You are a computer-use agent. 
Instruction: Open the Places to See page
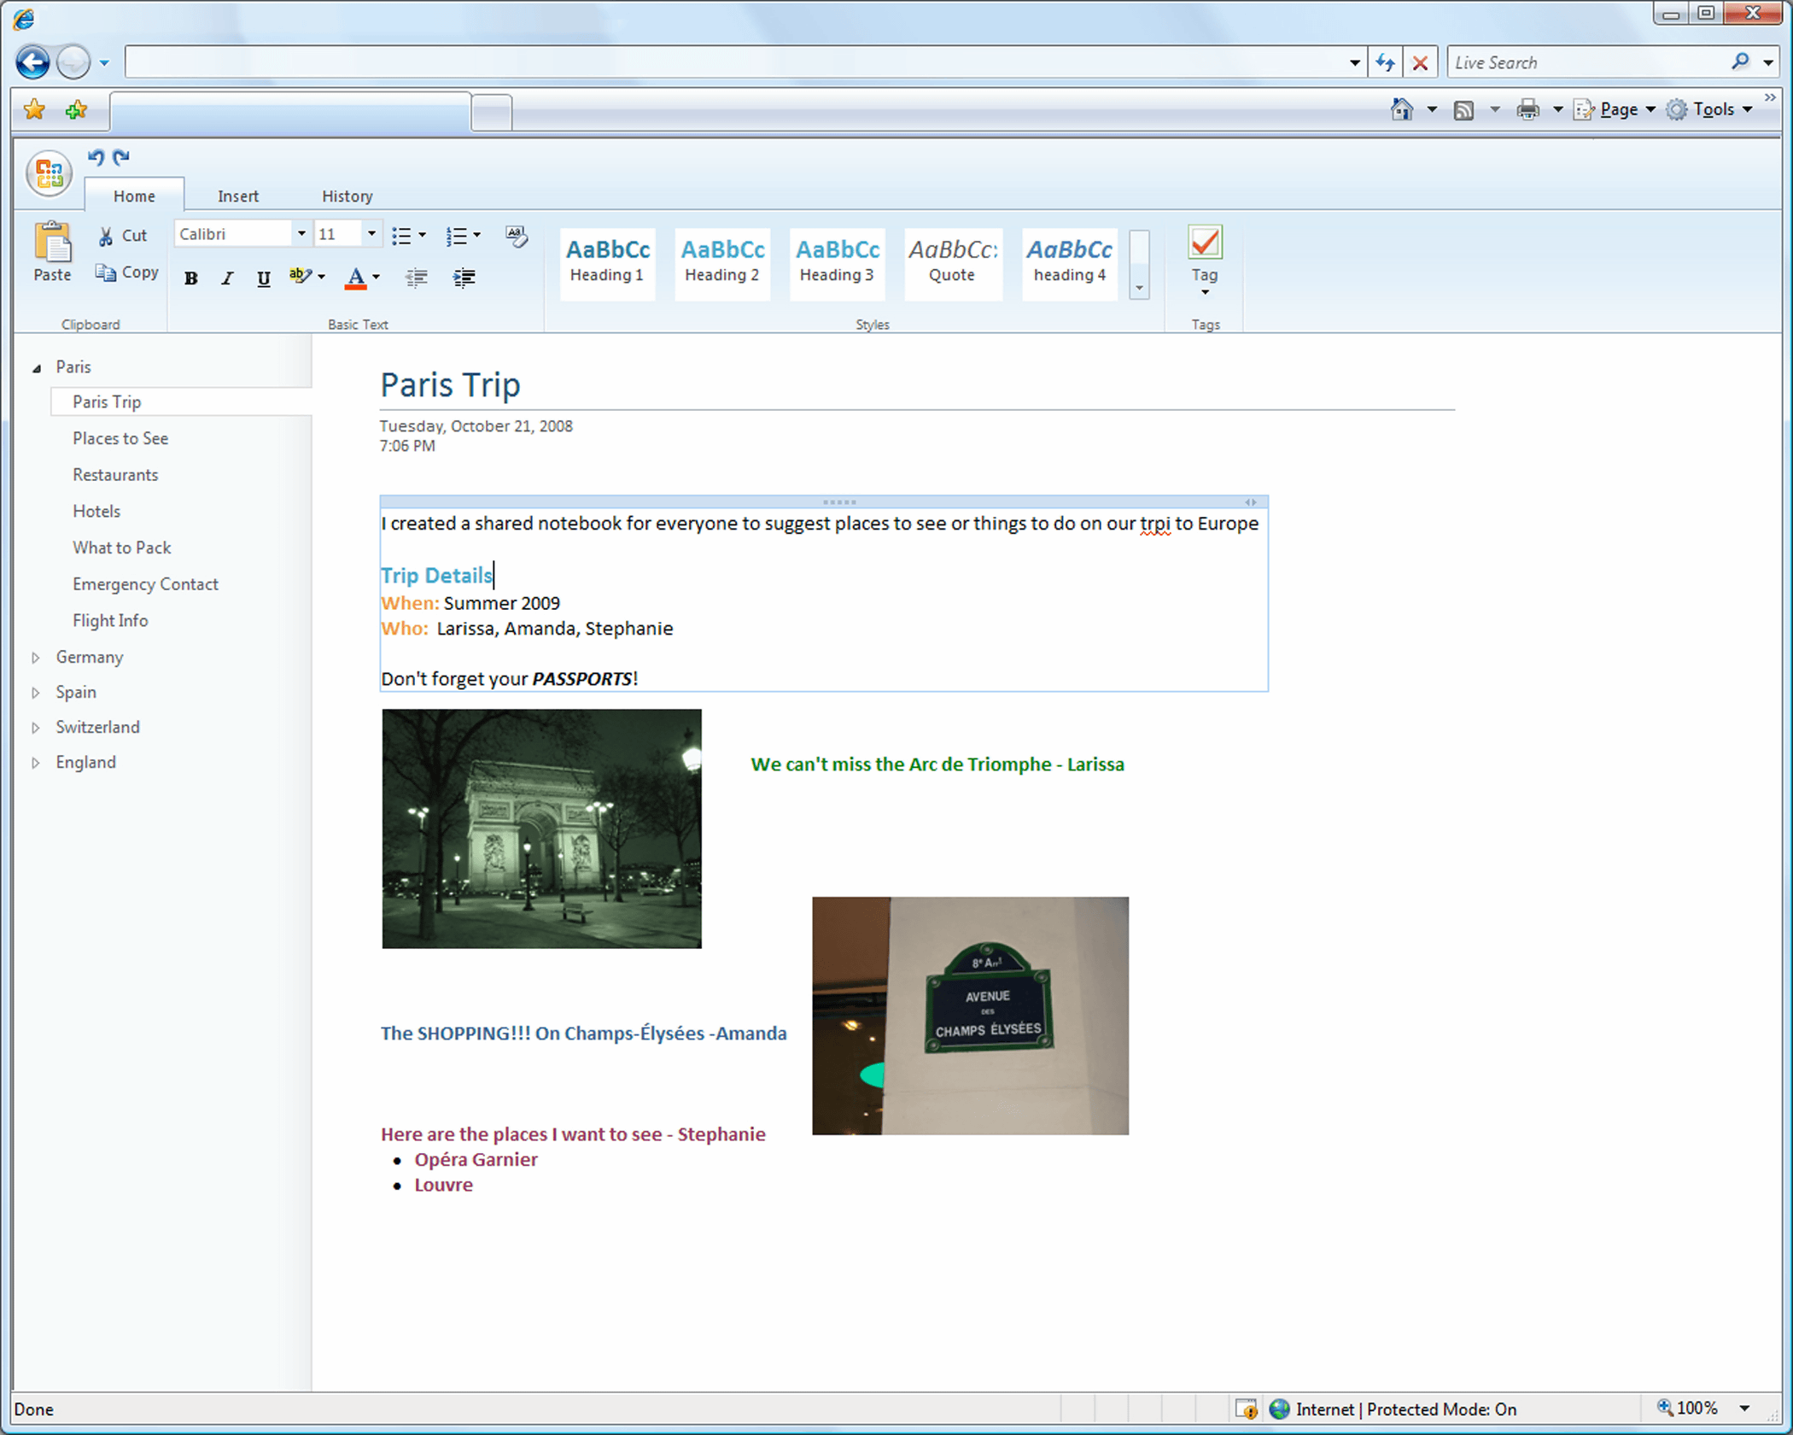pos(120,438)
